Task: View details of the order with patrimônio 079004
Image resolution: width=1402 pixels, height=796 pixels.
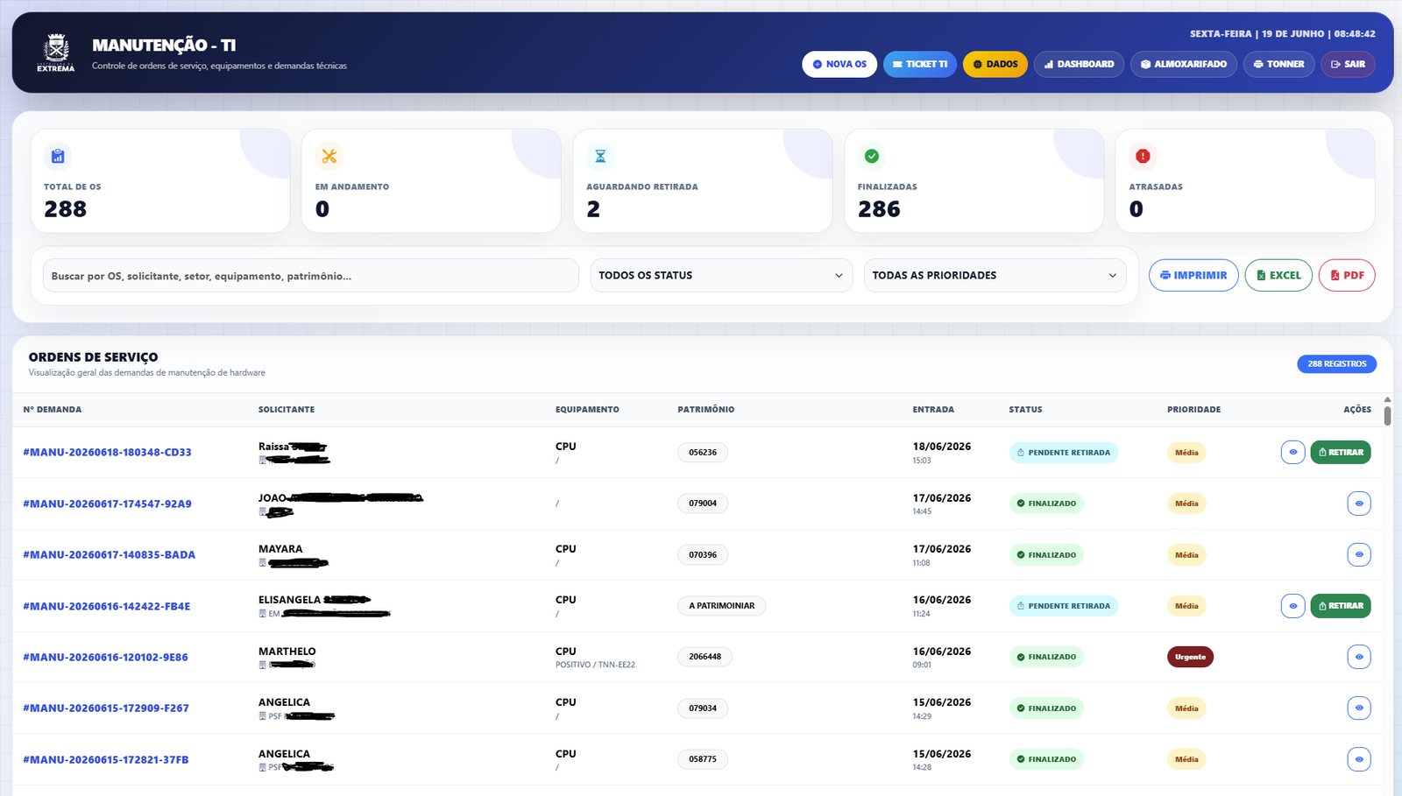Action: 1359,504
